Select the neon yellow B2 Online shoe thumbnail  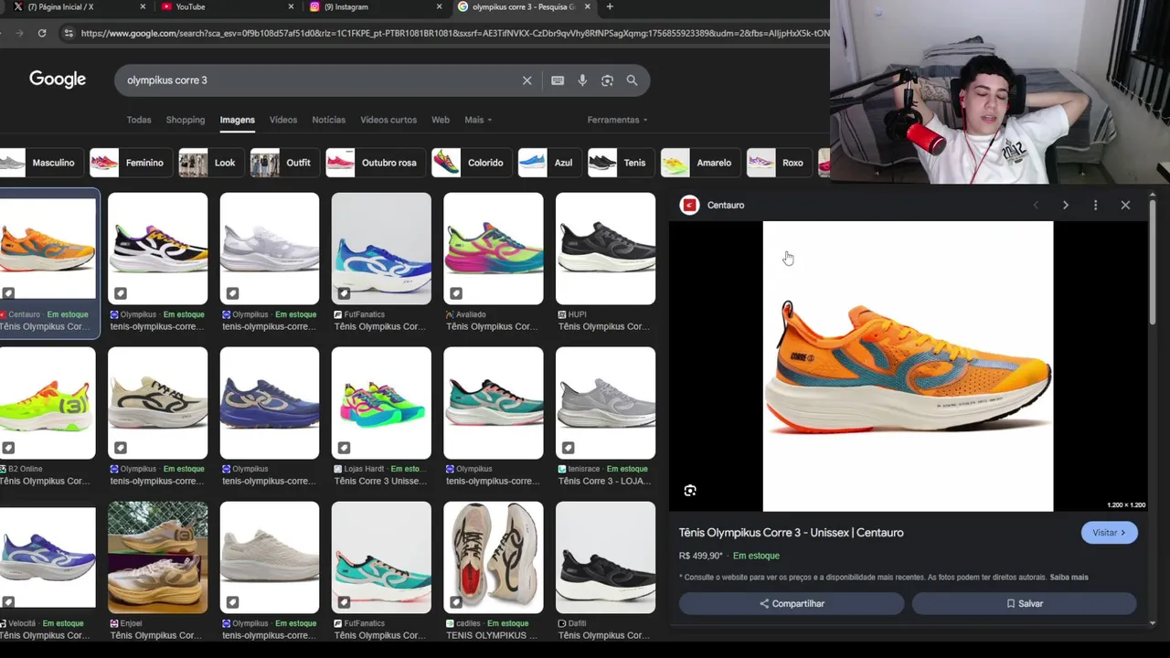(48, 402)
